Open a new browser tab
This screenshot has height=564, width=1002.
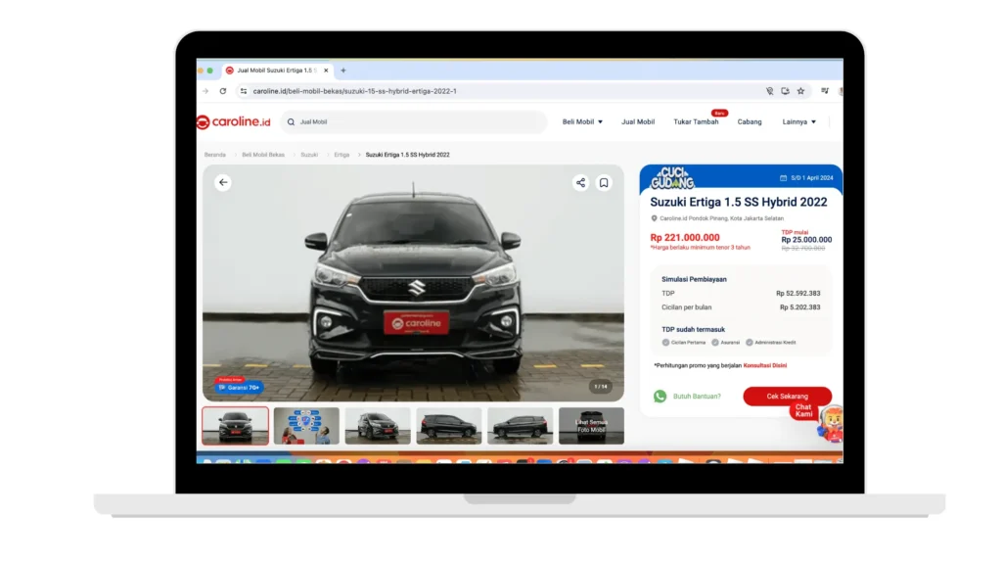[343, 70]
